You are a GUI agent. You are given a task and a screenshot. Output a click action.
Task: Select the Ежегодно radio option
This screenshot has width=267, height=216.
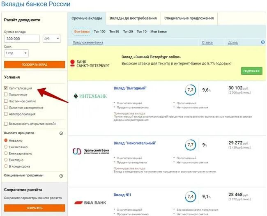[x=6, y=160]
